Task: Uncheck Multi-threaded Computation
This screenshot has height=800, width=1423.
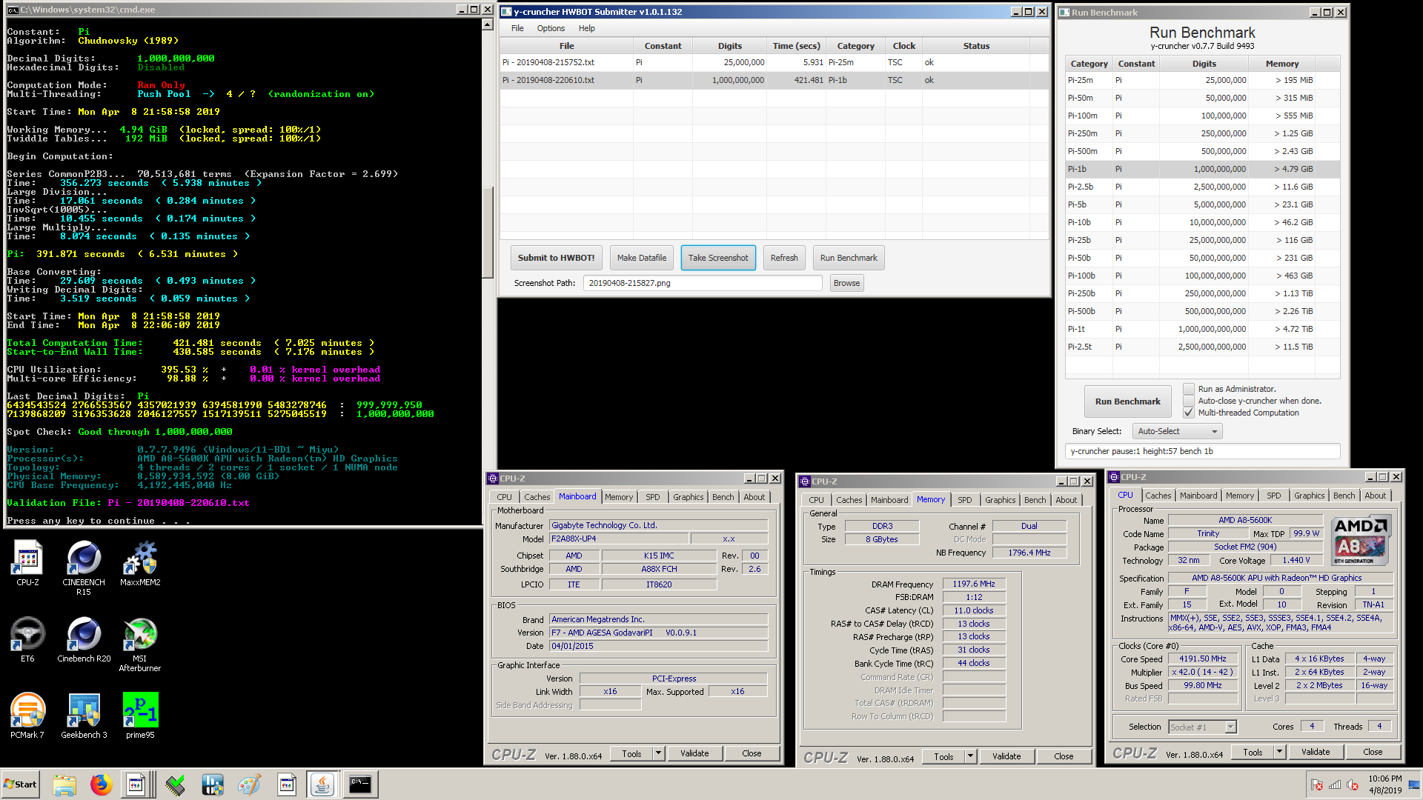Action: [1189, 413]
